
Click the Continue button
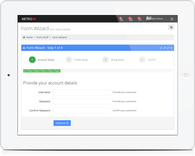click(x=62, y=123)
